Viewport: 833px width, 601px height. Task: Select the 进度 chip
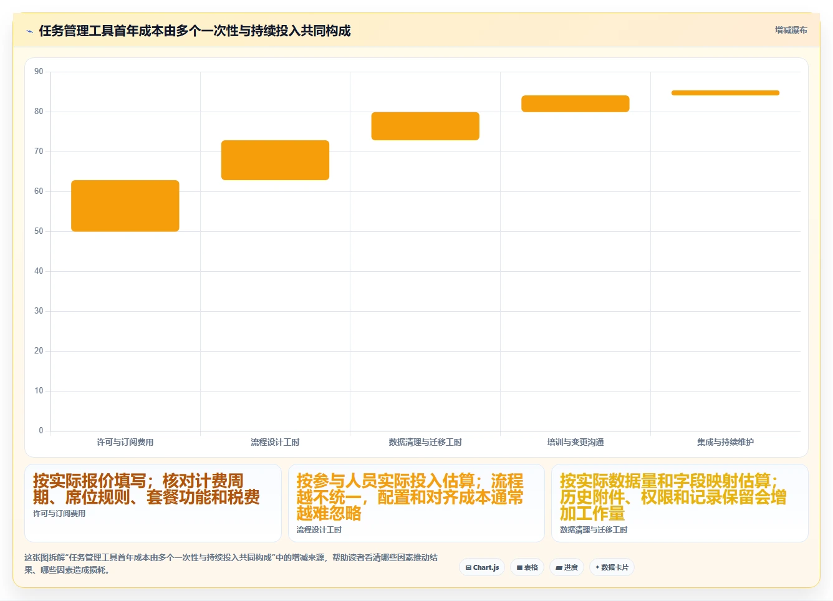click(x=566, y=567)
